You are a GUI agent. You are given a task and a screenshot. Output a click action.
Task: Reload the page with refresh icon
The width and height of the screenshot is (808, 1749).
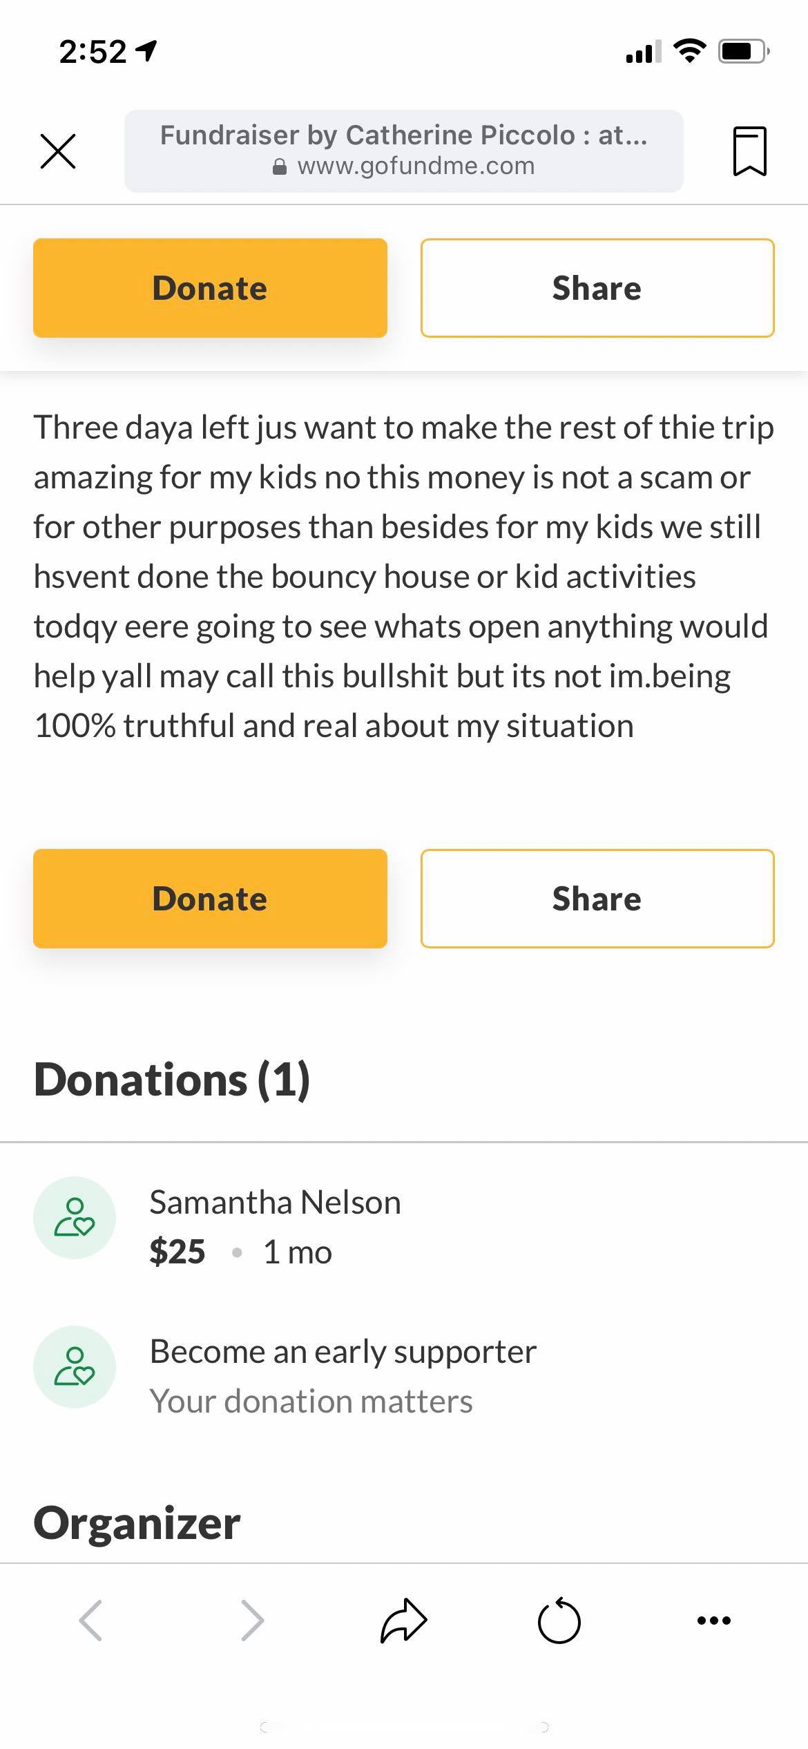[559, 1620]
